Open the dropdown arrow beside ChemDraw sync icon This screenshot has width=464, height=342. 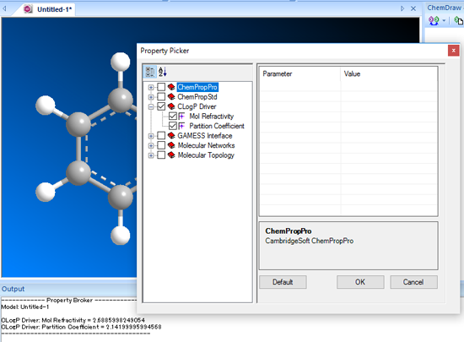point(444,21)
